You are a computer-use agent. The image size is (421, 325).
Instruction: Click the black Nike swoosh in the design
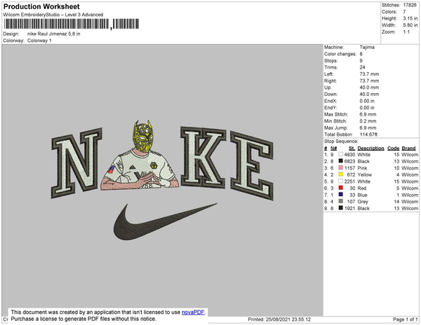[165, 222]
